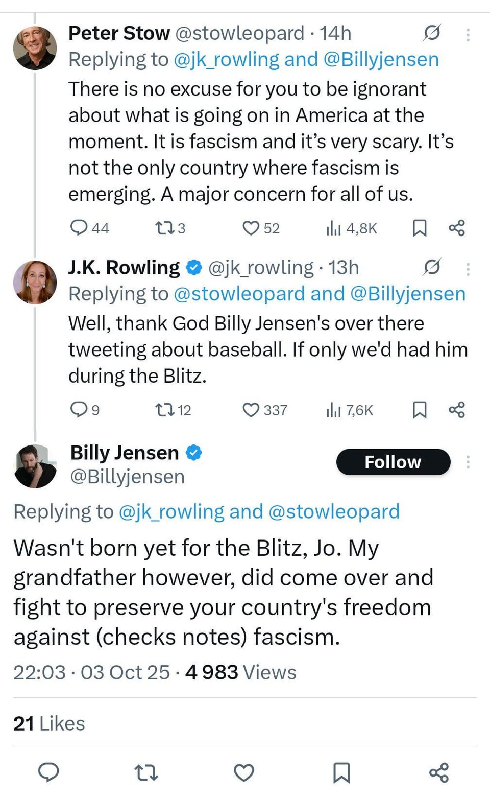The height and width of the screenshot is (798, 490).
Task: Open @stowleopard link in Billy Jensen's reply
Action: 334,511
